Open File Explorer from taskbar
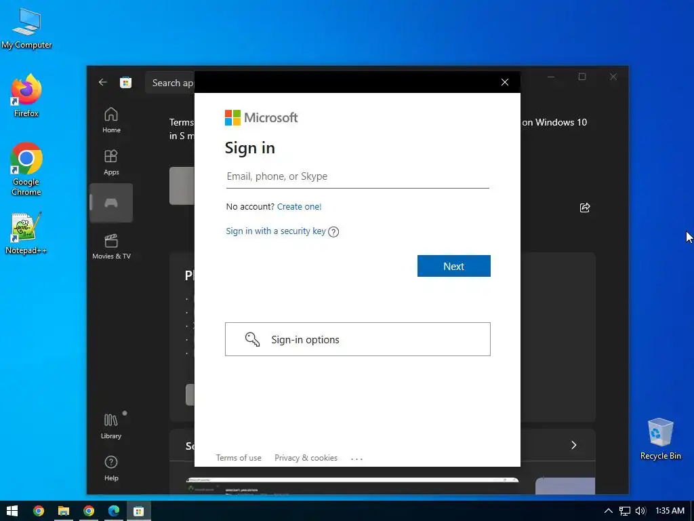Image resolution: width=694 pixels, height=521 pixels. coord(64,511)
